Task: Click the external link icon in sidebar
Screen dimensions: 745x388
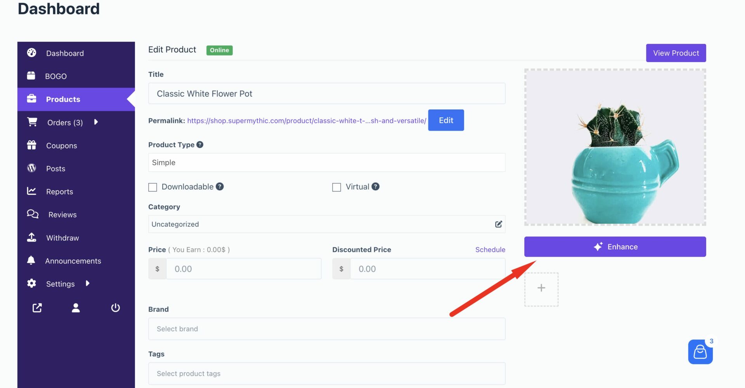Action: [x=37, y=308]
